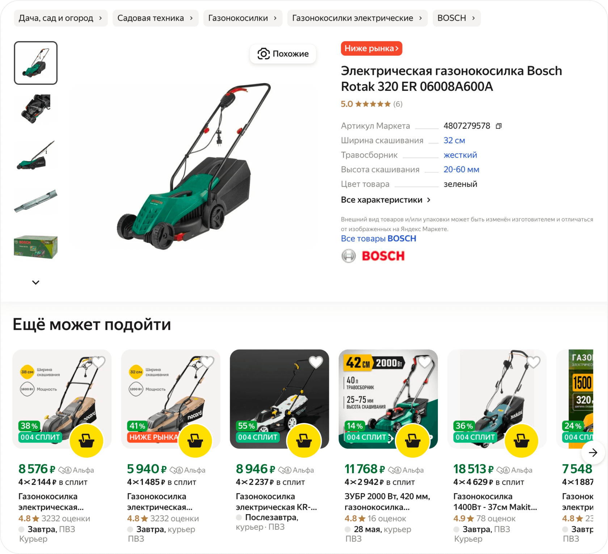Viewport: 608px width, 554px height.
Task: Add the 8 946 ₽ KR mower to cart
Action: (304, 441)
